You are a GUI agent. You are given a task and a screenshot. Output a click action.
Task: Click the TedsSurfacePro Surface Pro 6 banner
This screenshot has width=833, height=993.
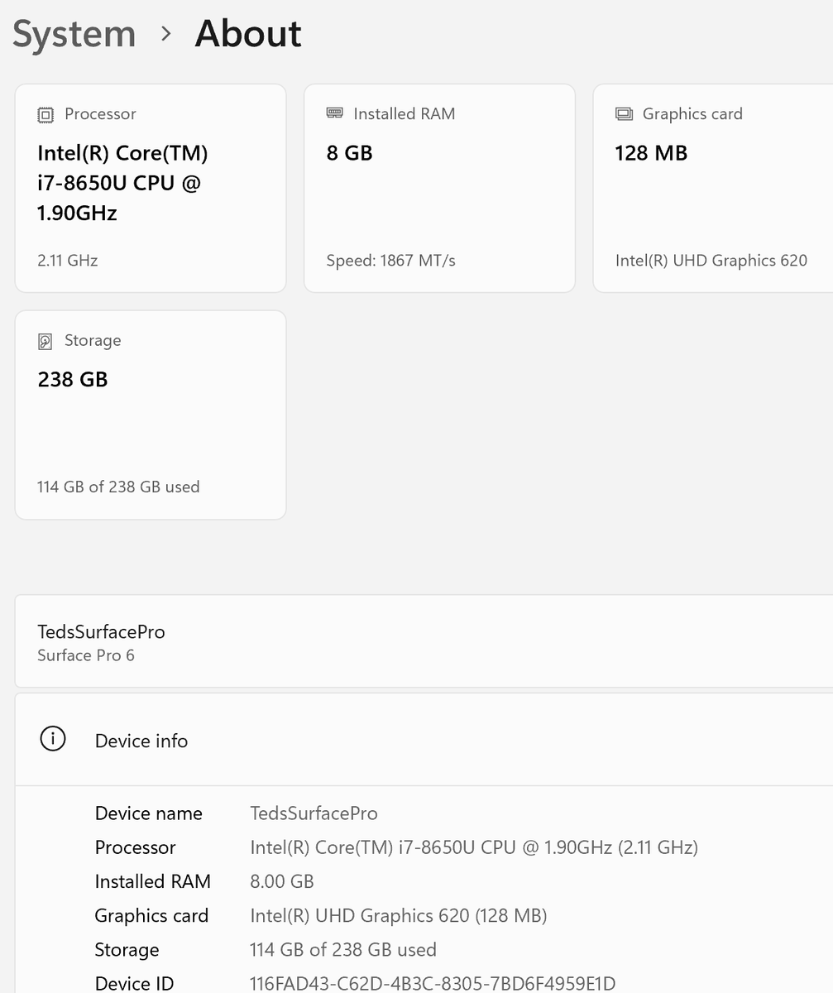pyautogui.click(x=424, y=641)
